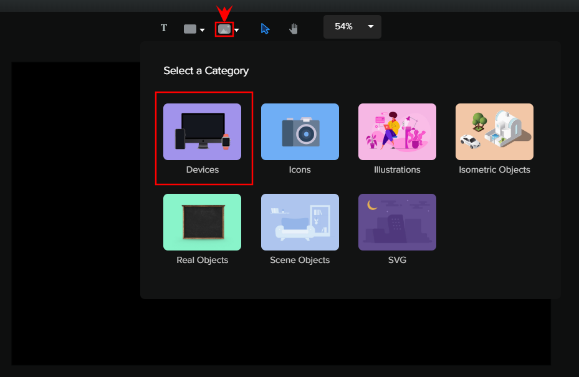Click the Illustrations label text
This screenshot has width=579, height=377.
coord(398,169)
